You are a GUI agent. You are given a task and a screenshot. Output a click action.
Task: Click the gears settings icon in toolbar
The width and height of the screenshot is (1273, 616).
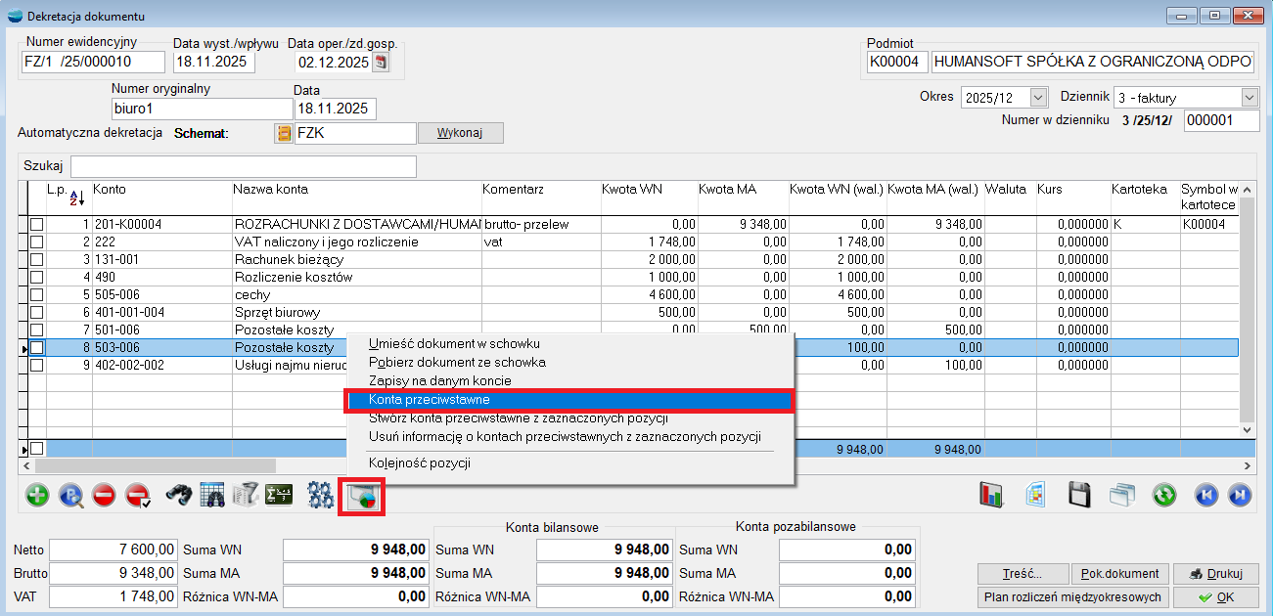coord(320,495)
